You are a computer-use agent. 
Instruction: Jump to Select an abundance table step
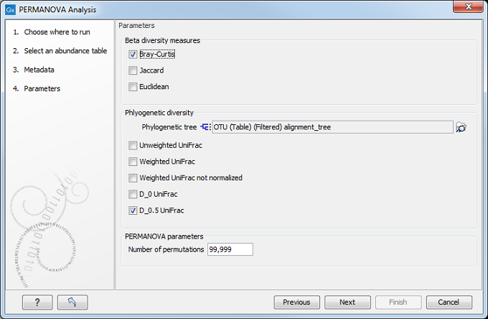coord(65,51)
